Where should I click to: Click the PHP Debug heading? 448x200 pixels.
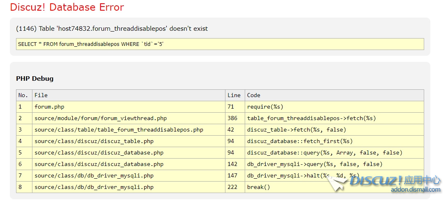tap(35, 78)
